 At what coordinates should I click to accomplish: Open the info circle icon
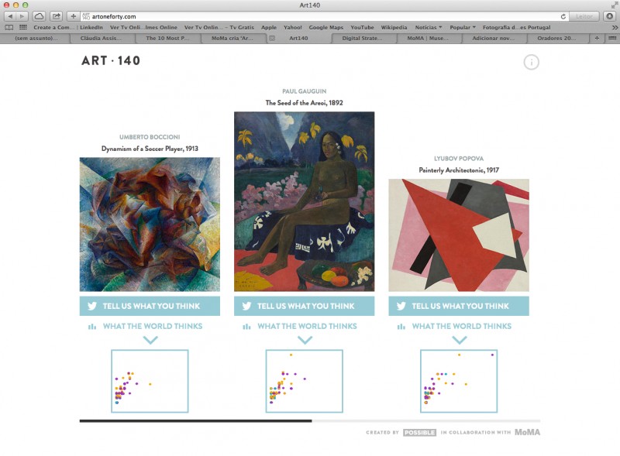click(x=531, y=62)
